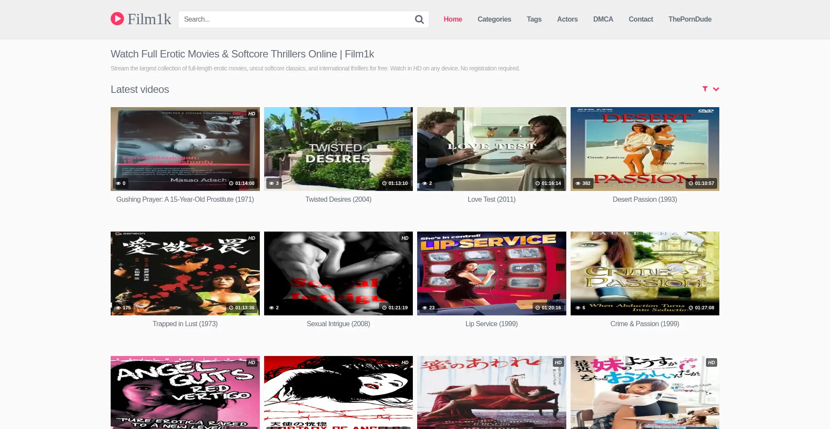This screenshot has width=830, height=429.
Task: Open the Contact nav item
Action: 641,19
